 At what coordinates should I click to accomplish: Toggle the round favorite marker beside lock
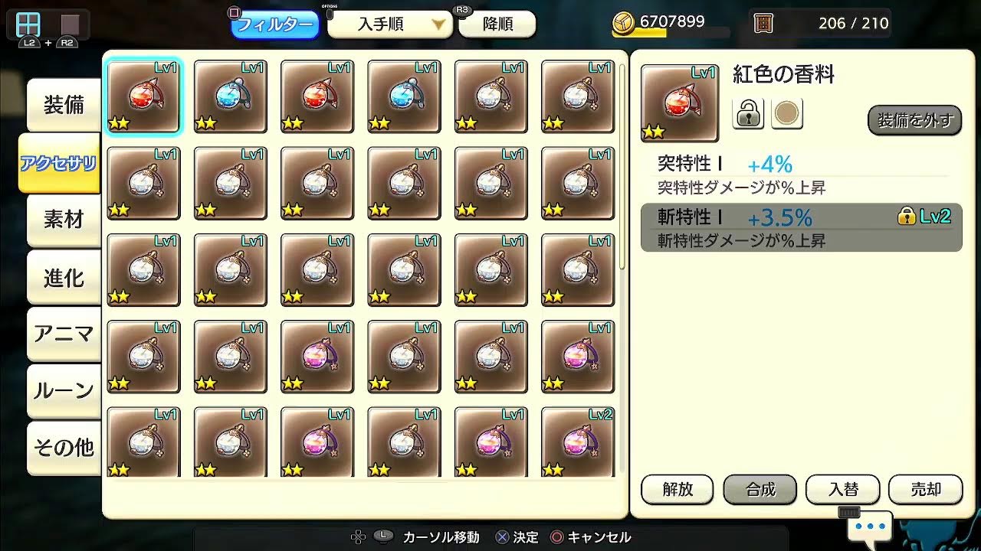click(786, 114)
